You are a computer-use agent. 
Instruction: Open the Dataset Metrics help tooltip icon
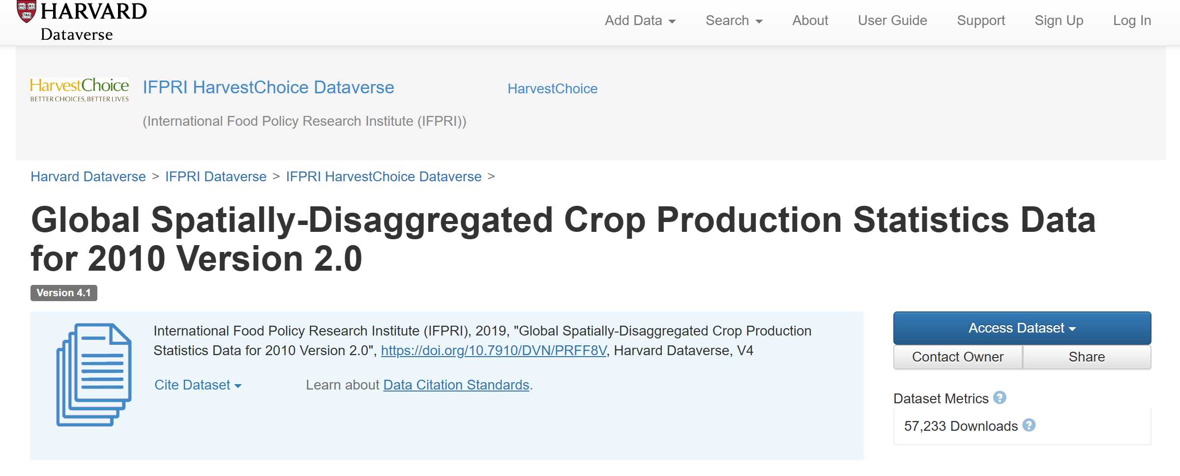click(1000, 397)
